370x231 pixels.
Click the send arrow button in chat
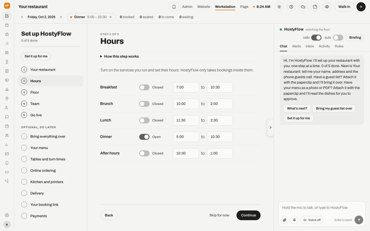(359, 220)
